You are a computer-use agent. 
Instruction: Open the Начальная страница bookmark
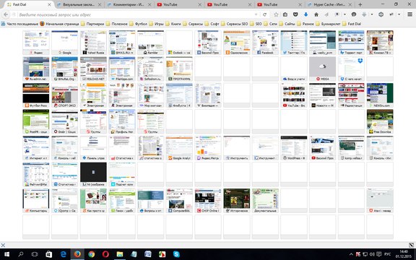pos(60,24)
